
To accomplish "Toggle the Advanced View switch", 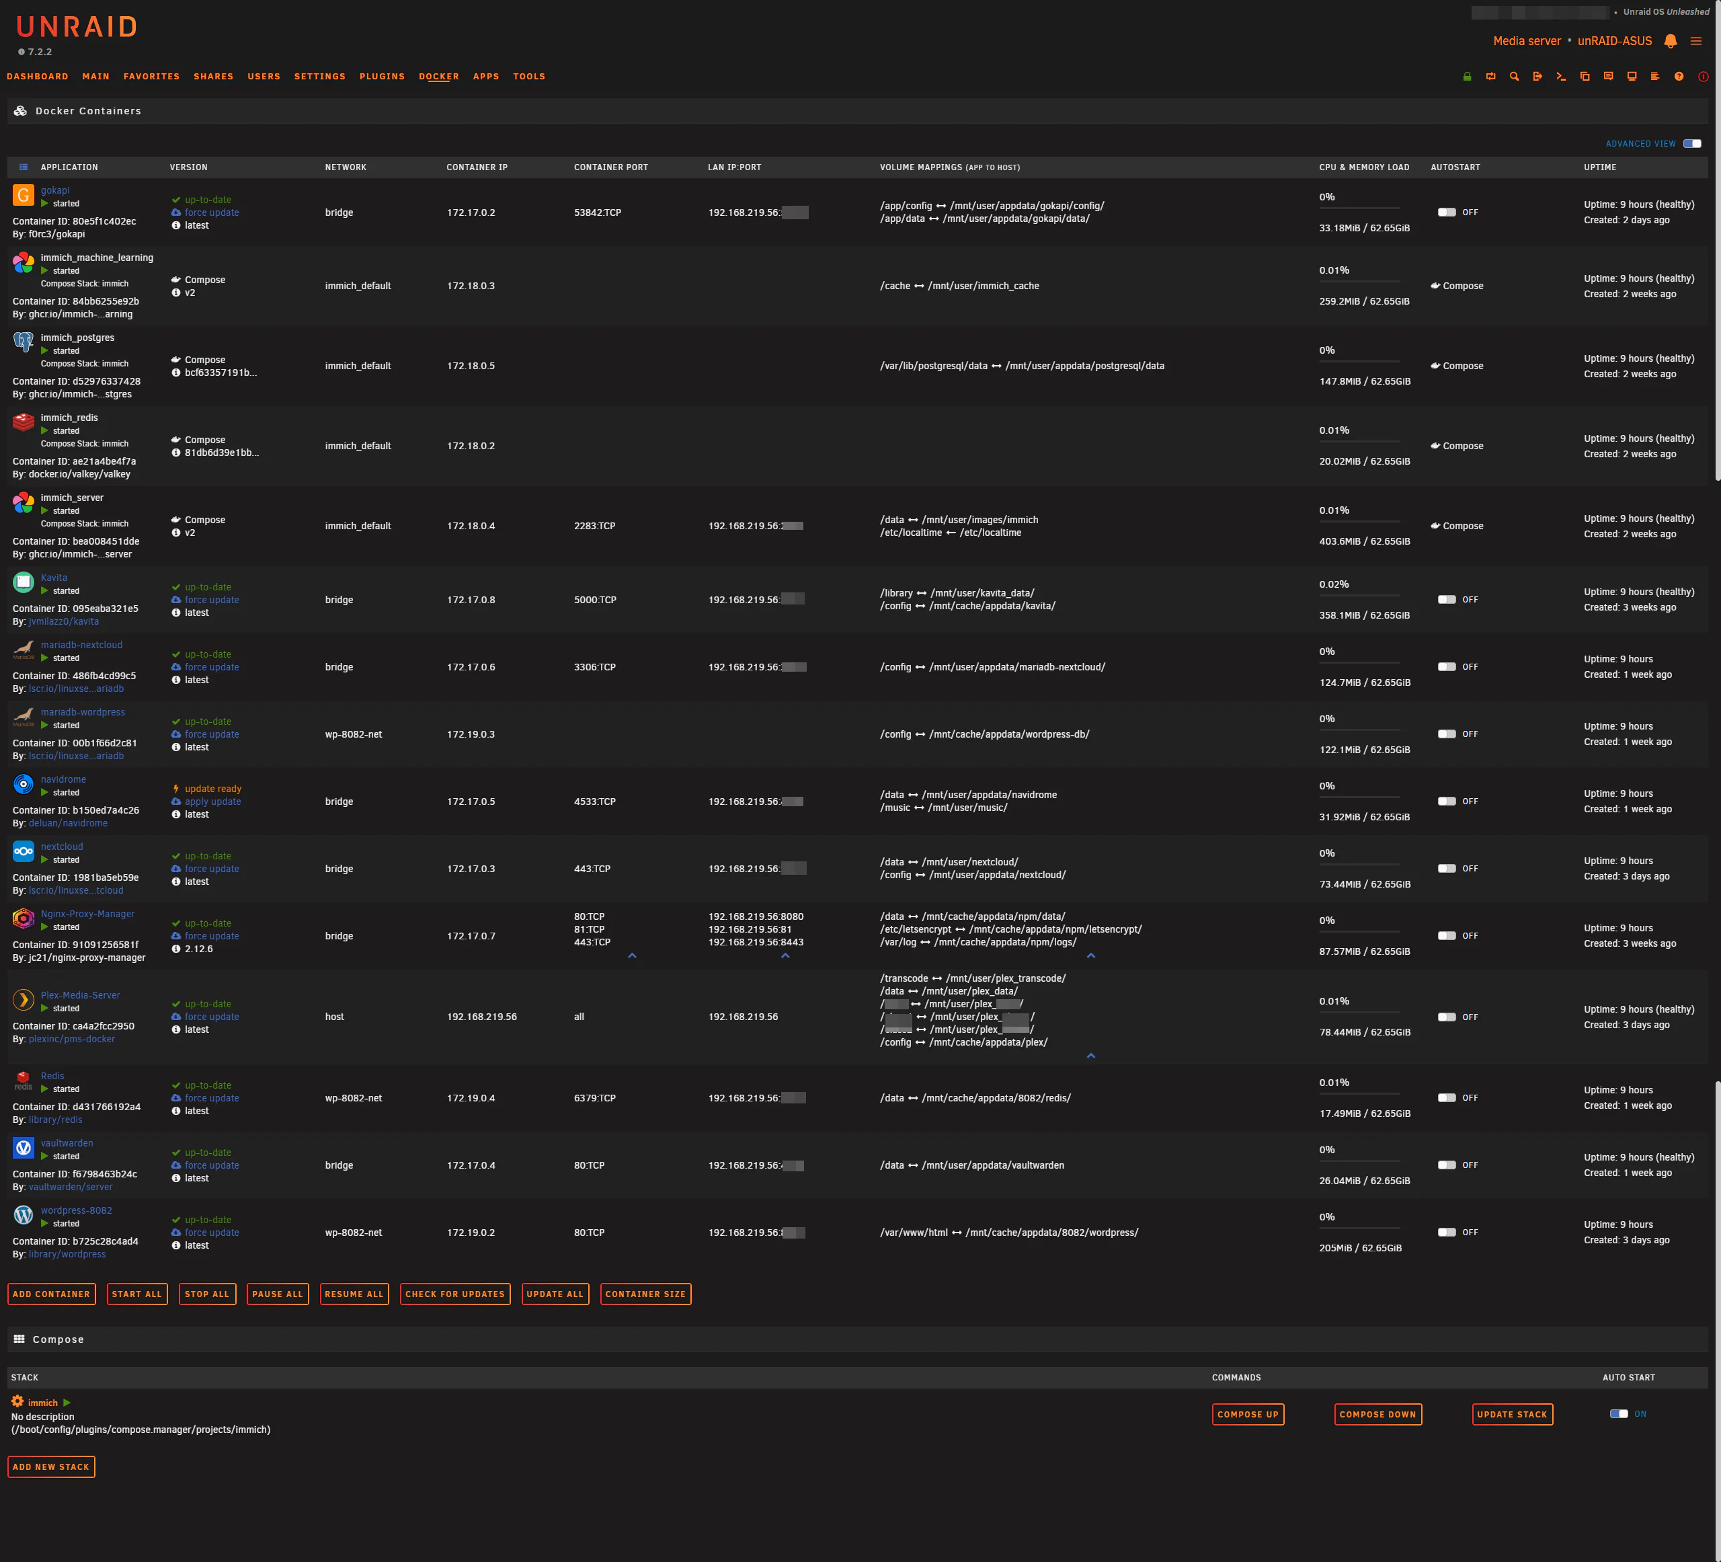I will [1692, 143].
